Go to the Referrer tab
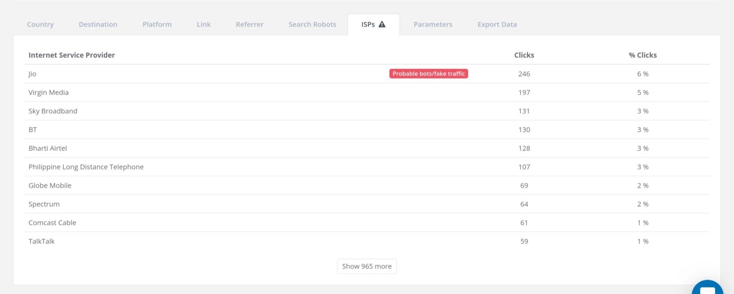This screenshot has width=734, height=294. coord(250,24)
